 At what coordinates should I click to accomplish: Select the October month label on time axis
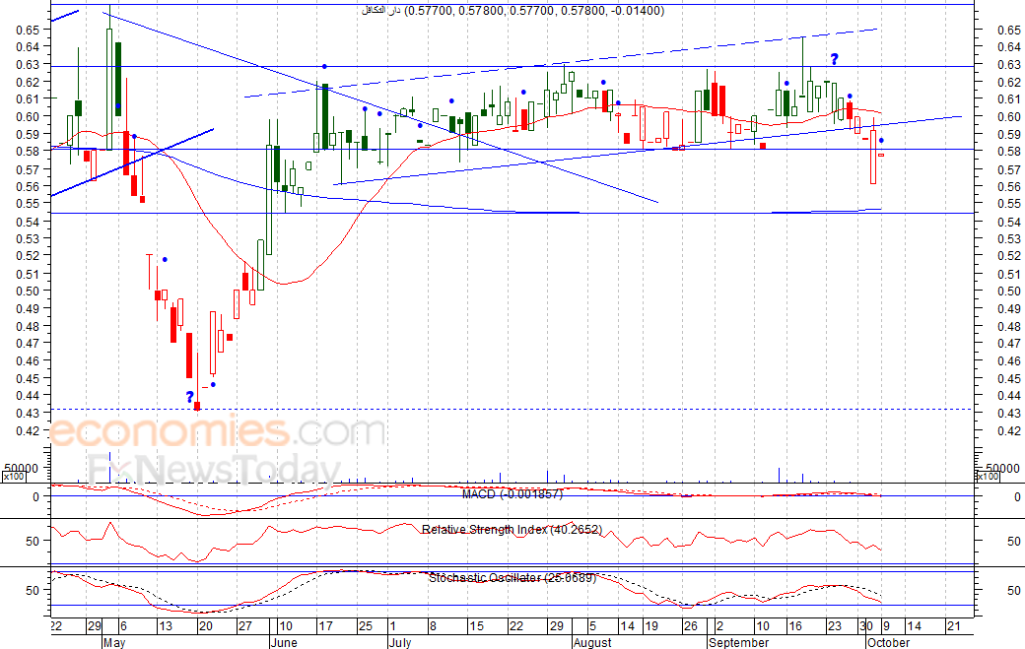(x=888, y=642)
